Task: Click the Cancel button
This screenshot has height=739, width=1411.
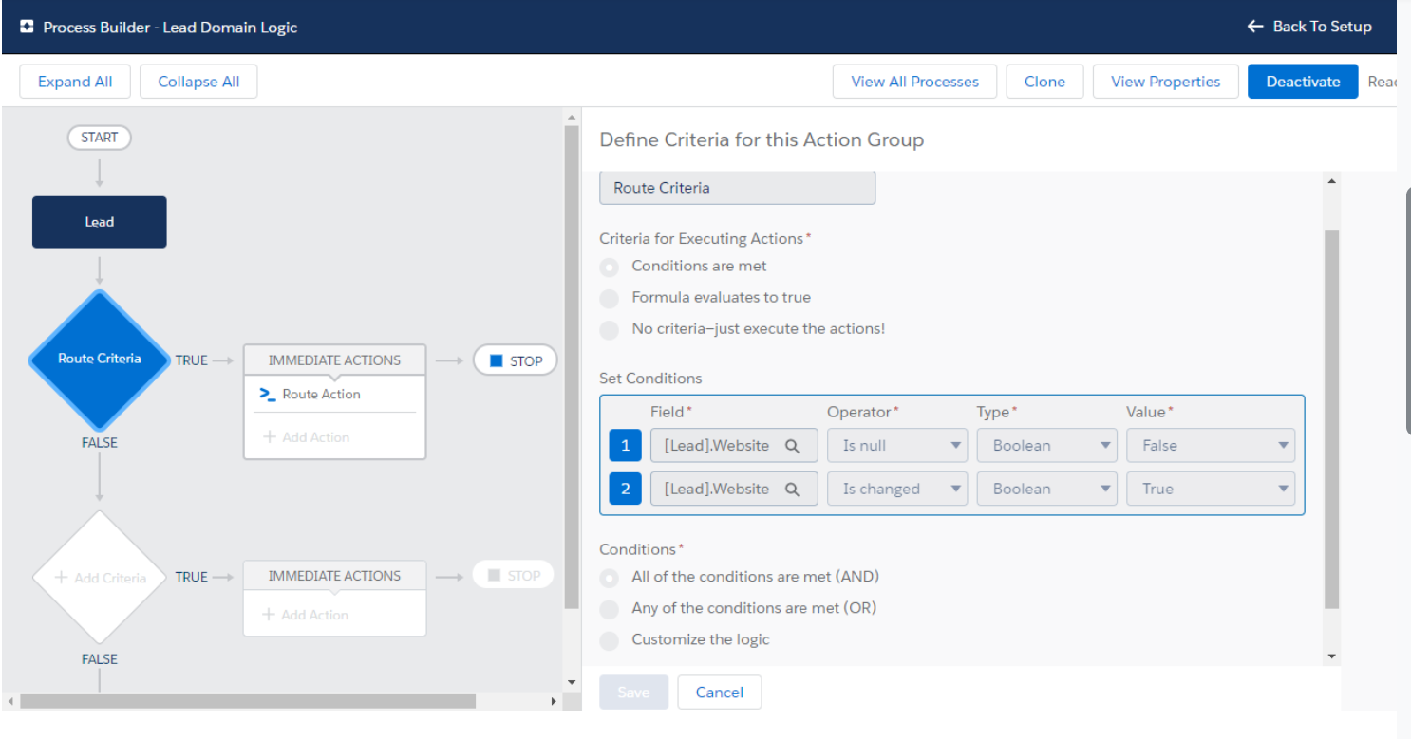Action: (719, 693)
